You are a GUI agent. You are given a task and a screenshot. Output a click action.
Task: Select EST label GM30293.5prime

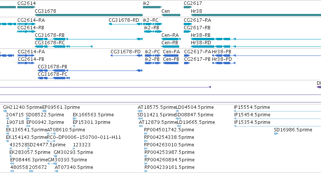tap(73, 153)
